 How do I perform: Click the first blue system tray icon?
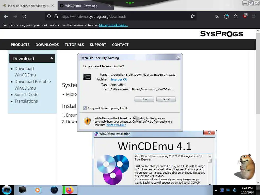pos(222,190)
